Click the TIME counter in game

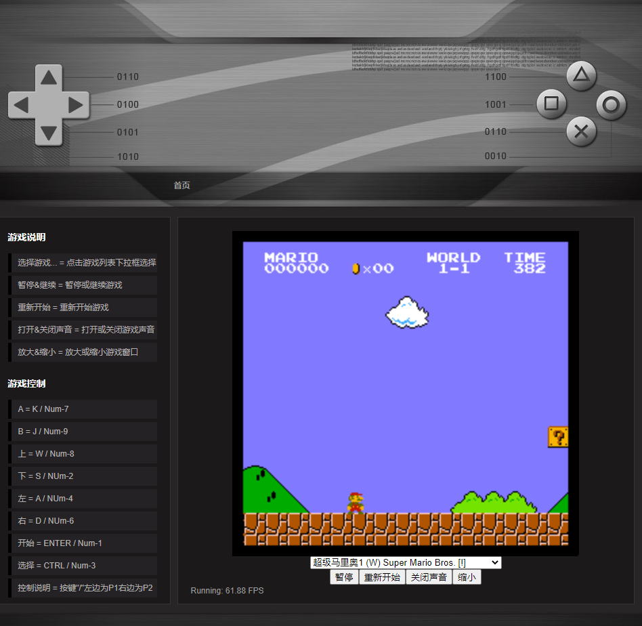(x=525, y=263)
